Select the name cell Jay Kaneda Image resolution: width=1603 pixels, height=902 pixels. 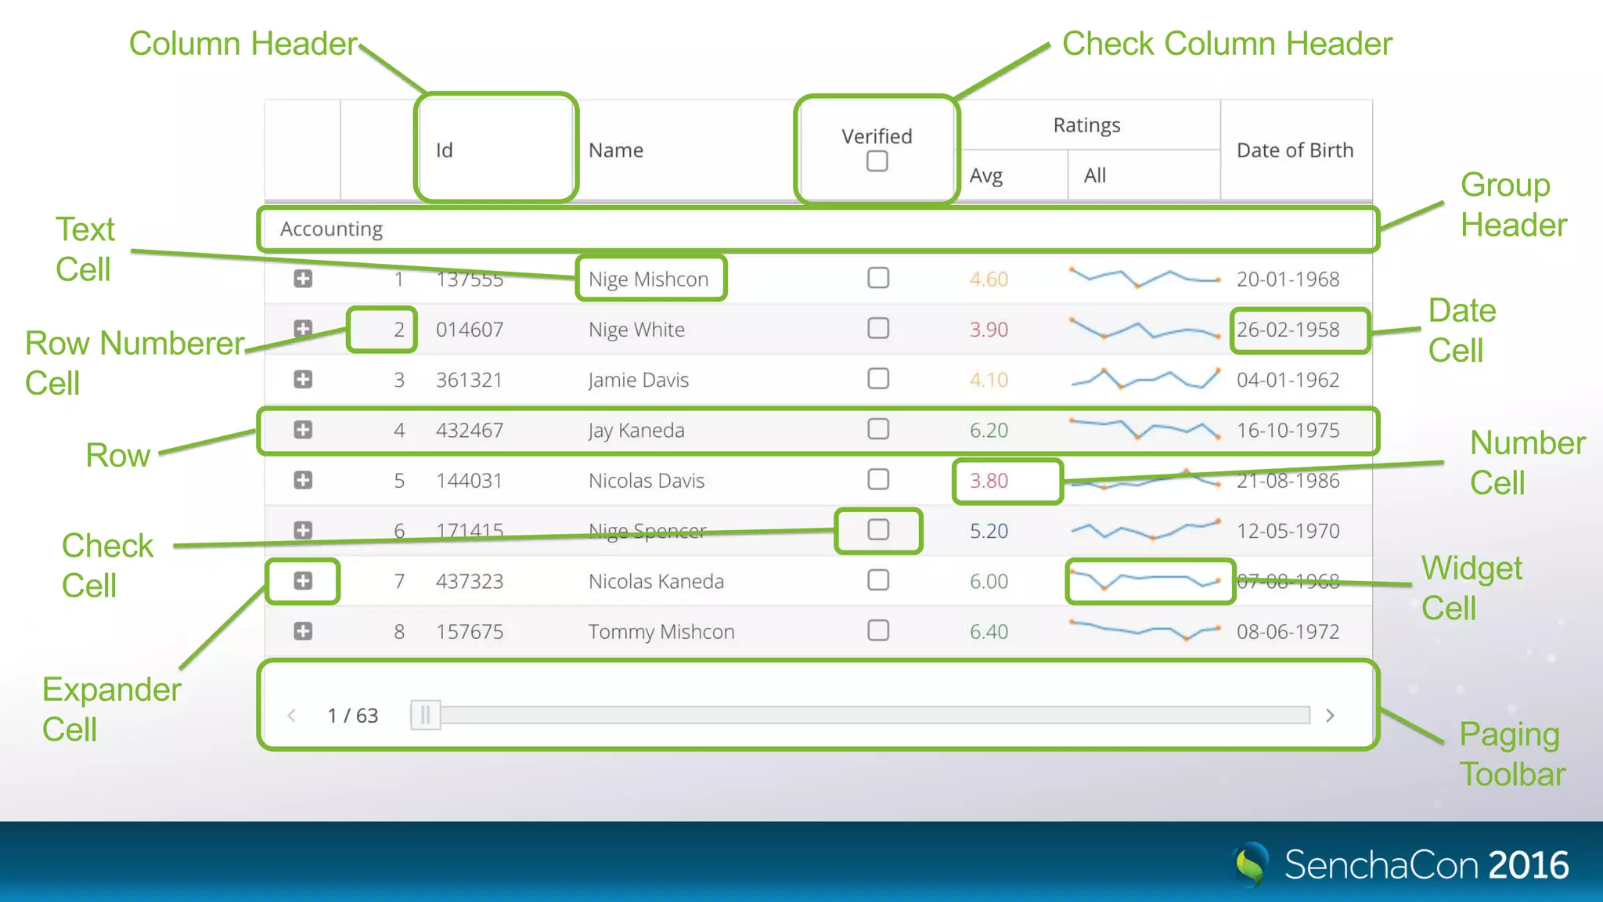tap(637, 430)
